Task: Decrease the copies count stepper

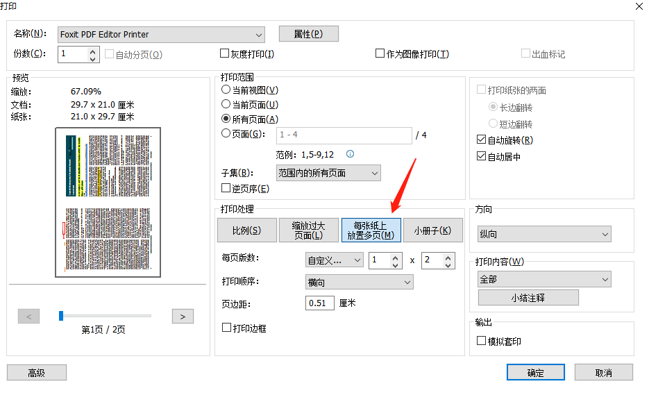Action: 93,58
